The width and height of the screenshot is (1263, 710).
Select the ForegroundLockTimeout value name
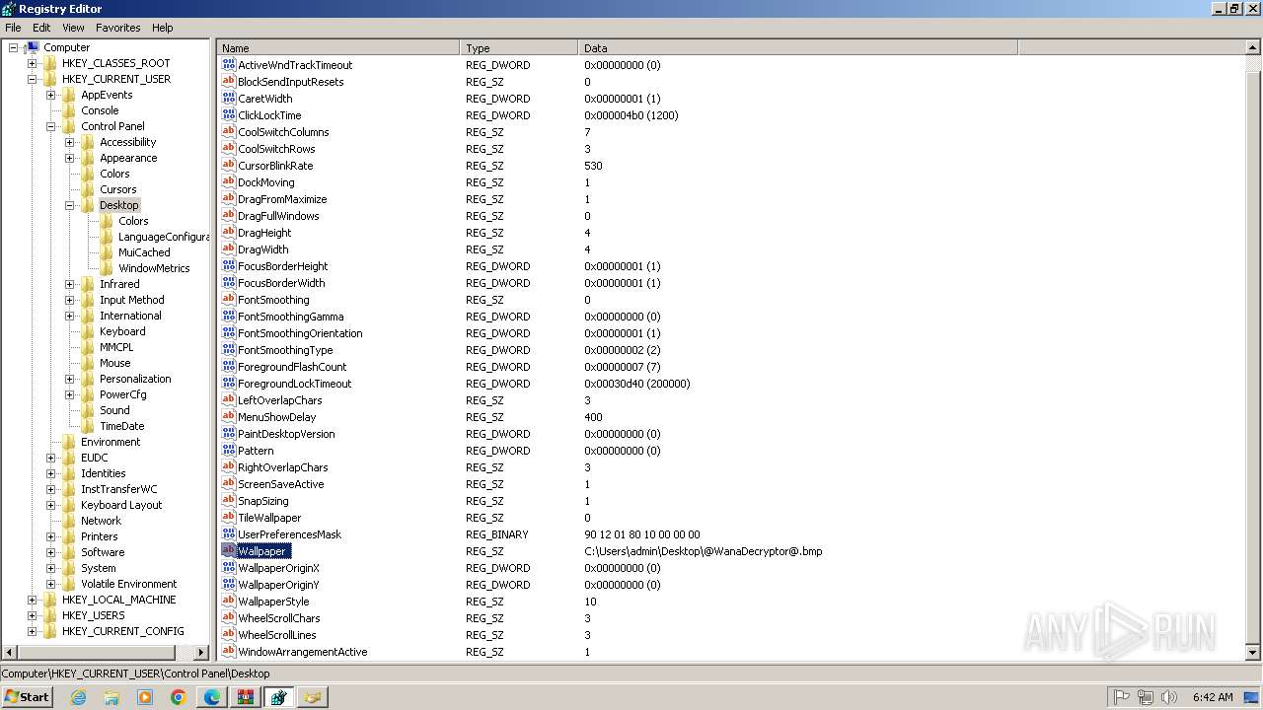294,384
